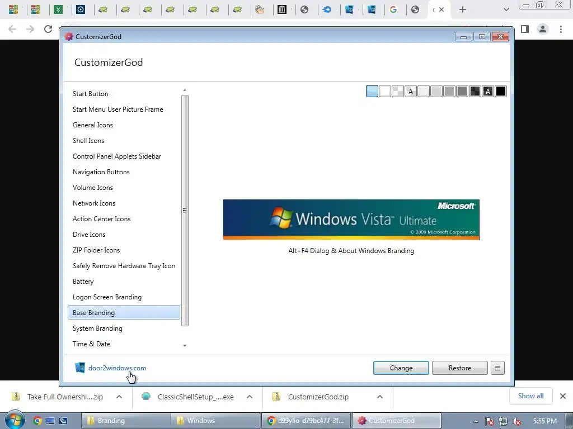Image resolution: width=573 pixels, height=429 pixels.
Task: Choose Safely Remove Hardware Tray Icon category
Action: 124,266
